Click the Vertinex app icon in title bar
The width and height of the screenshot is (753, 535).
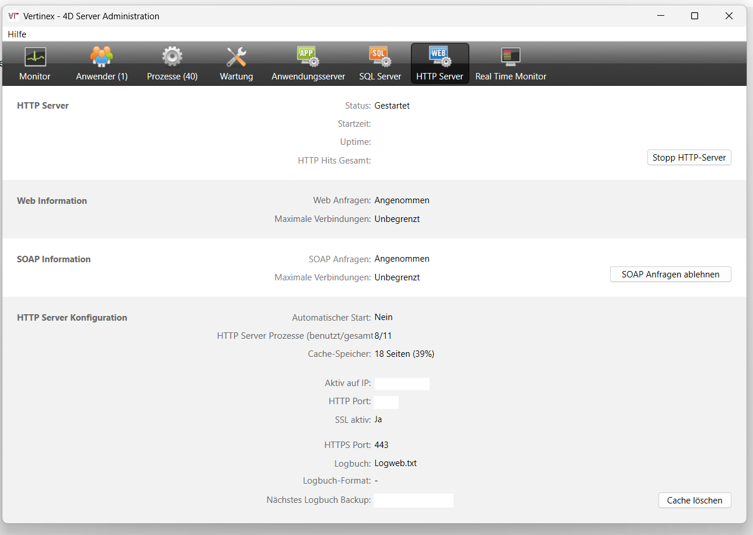[13, 16]
